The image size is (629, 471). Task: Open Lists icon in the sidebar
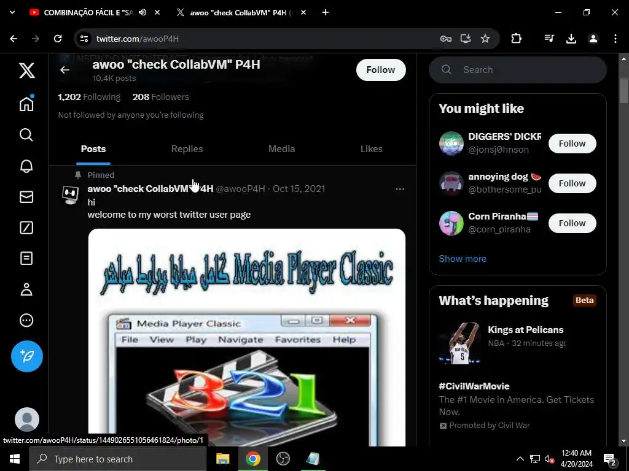(26, 258)
